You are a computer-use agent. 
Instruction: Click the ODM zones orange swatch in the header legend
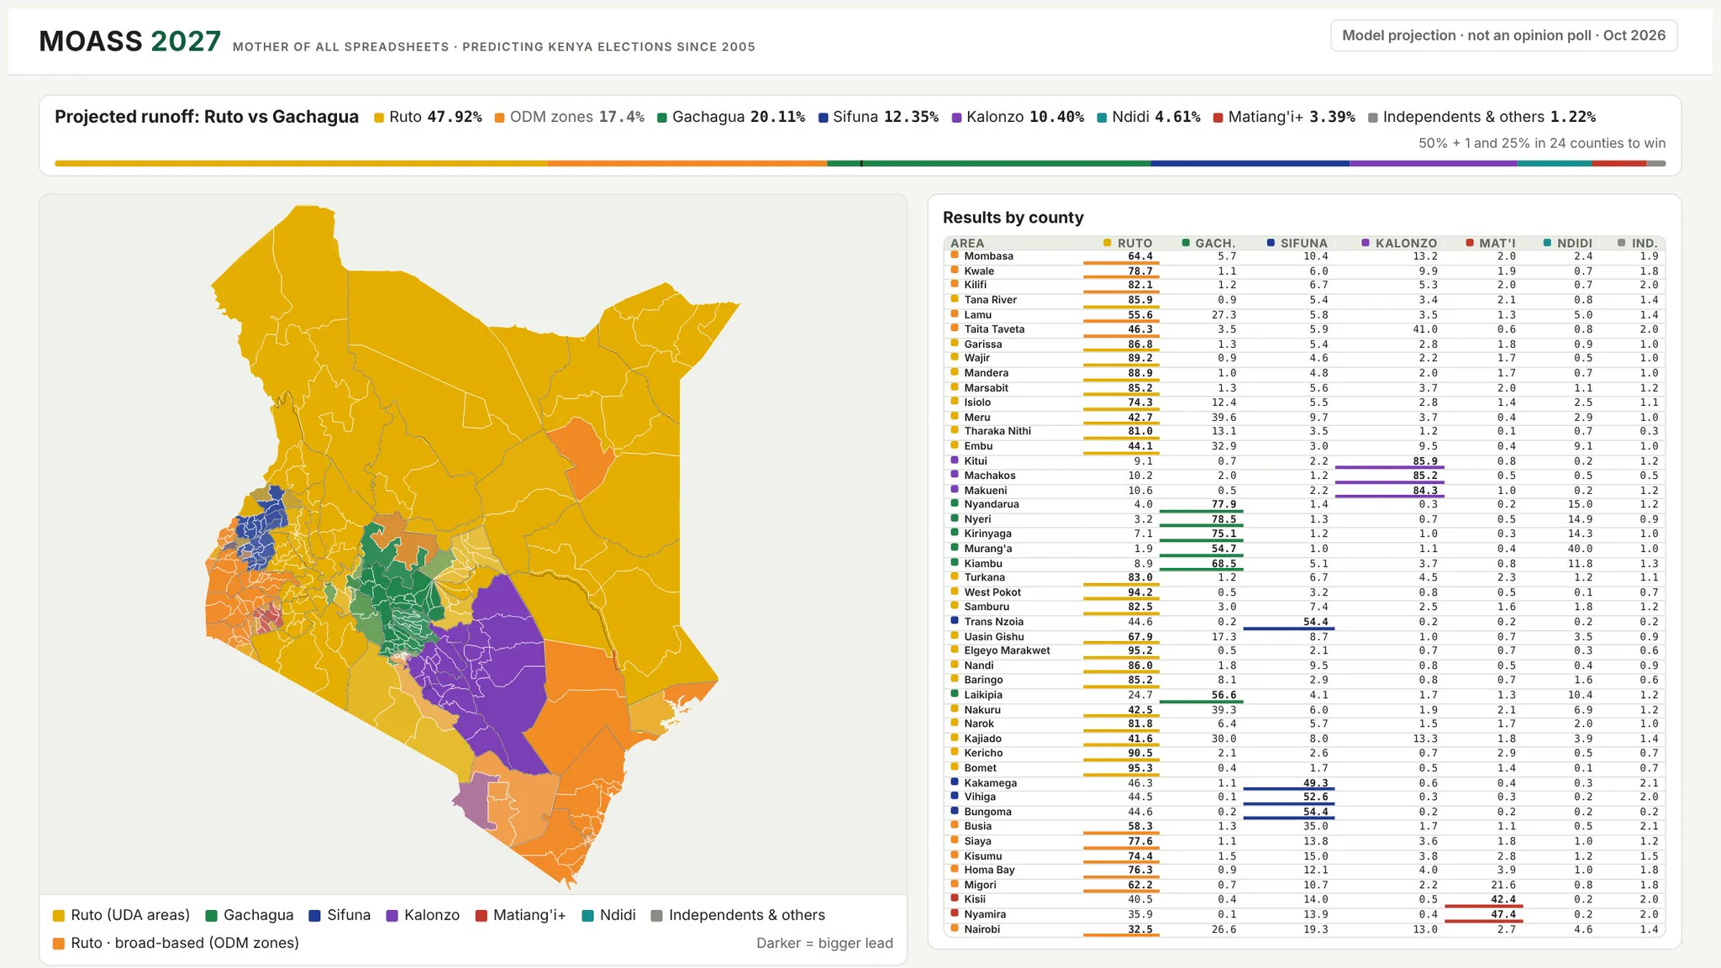pyautogui.click(x=500, y=118)
